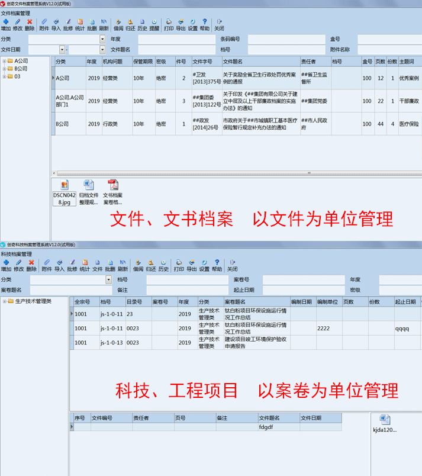This screenshot has height=476, width=422.
Task: Click cell 建设项目竣工环境保护验收申请报告
Action: pos(256,342)
